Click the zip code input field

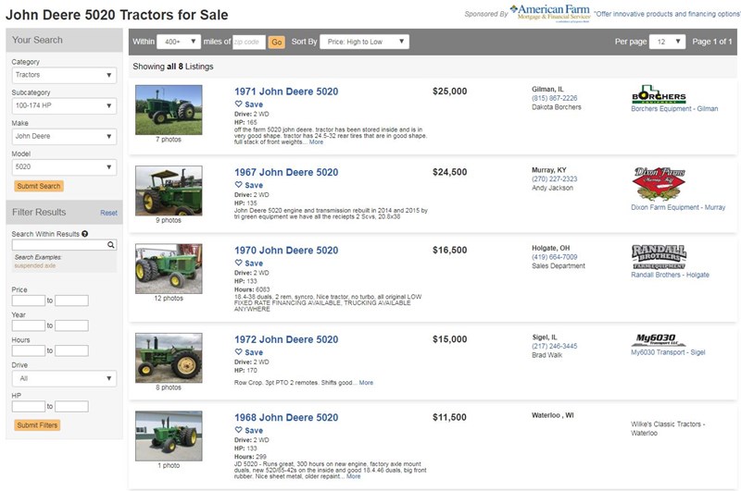coord(248,42)
